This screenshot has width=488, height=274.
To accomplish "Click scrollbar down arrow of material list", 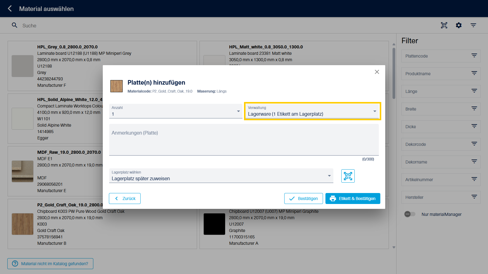I will point(394,247).
